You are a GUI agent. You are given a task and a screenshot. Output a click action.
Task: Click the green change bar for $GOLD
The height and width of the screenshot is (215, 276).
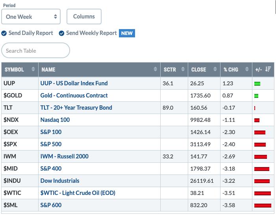pyautogui.click(x=256, y=96)
